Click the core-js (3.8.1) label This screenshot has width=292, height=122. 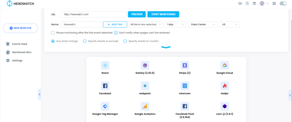(225, 114)
